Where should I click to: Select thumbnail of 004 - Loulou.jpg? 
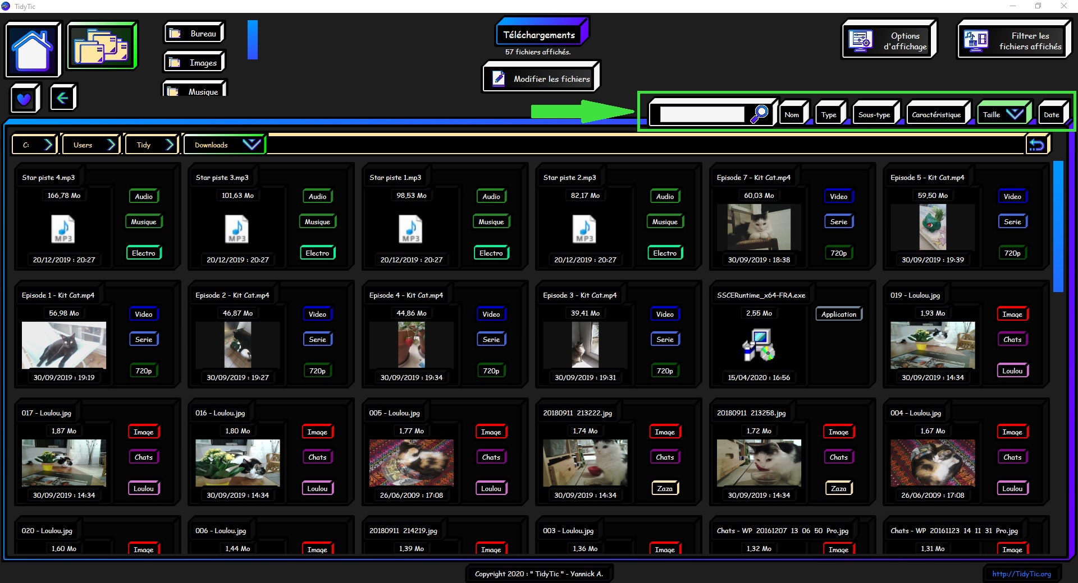pyautogui.click(x=933, y=462)
